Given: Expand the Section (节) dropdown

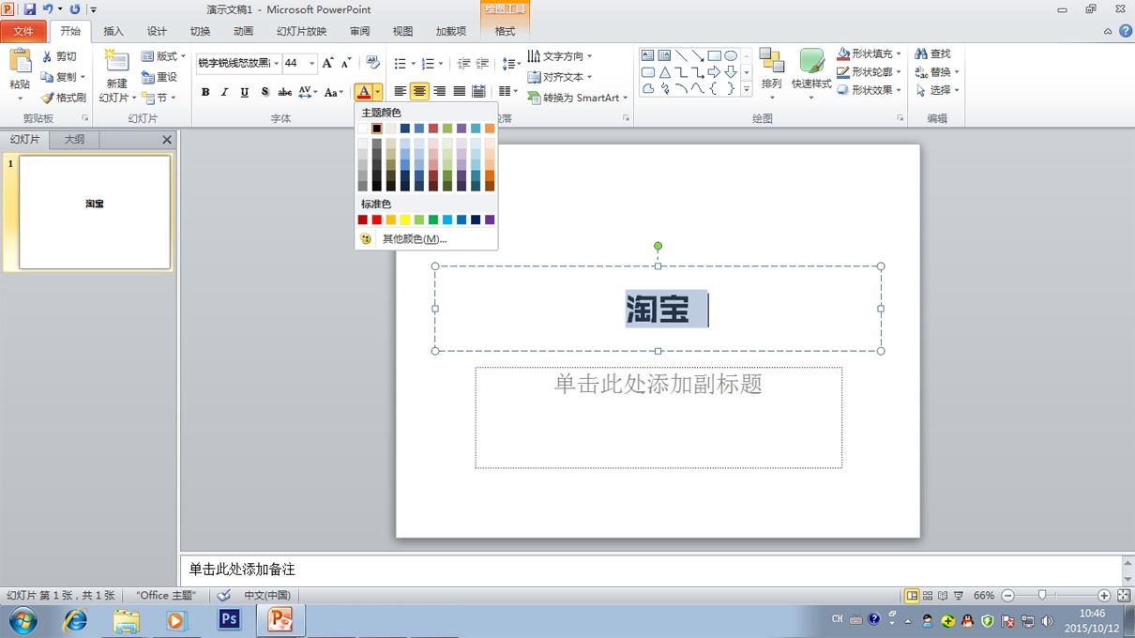Looking at the screenshot, I should click(x=159, y=98).
